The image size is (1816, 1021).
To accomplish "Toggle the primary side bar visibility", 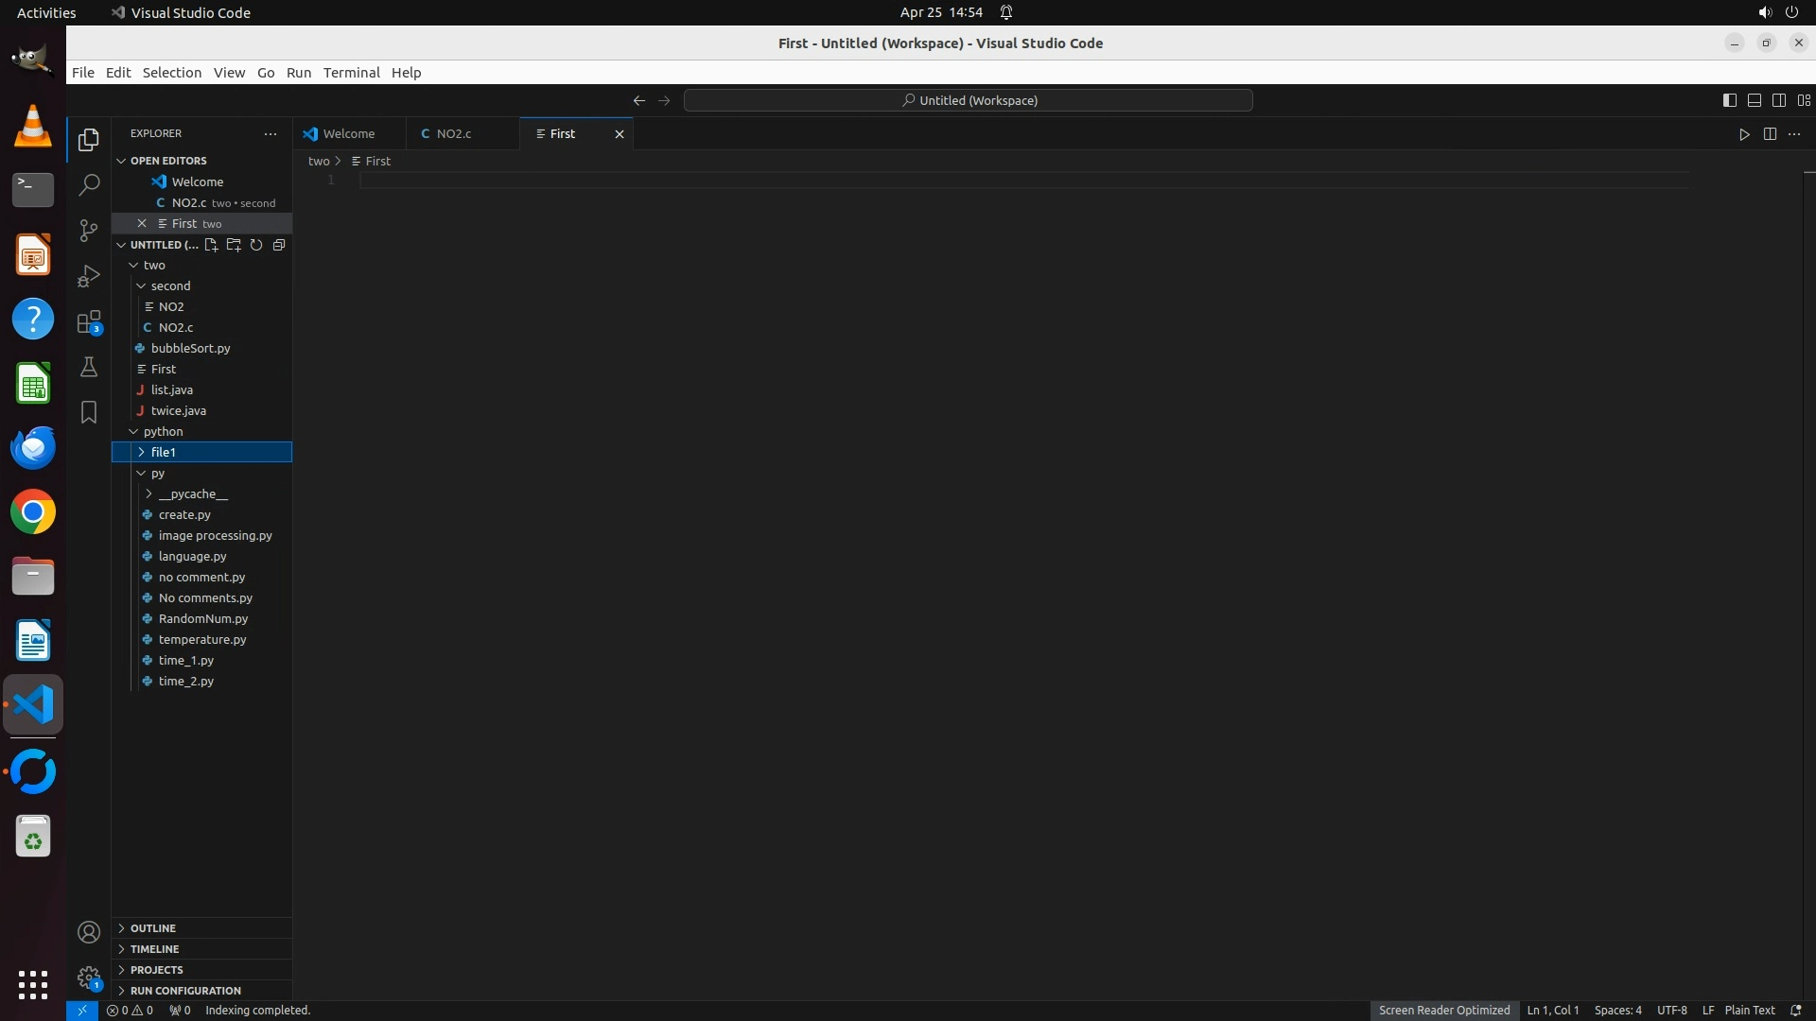I will [x=1729, y=100].
